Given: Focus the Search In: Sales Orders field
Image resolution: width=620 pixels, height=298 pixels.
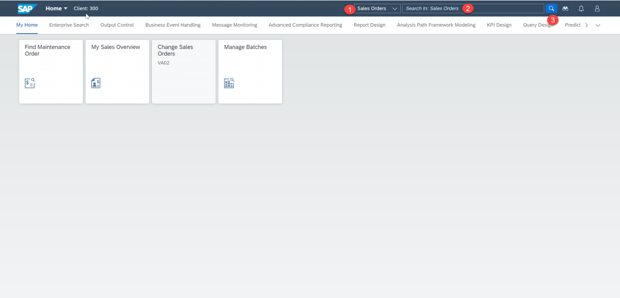Looking at the screenshot, I should [x=473, y=8].
